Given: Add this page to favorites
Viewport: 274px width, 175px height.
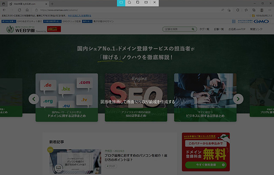Looking at the screenshot, I should click(229, 10).
